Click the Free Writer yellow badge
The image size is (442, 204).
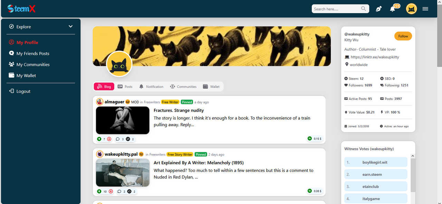(x=170, y=102)
